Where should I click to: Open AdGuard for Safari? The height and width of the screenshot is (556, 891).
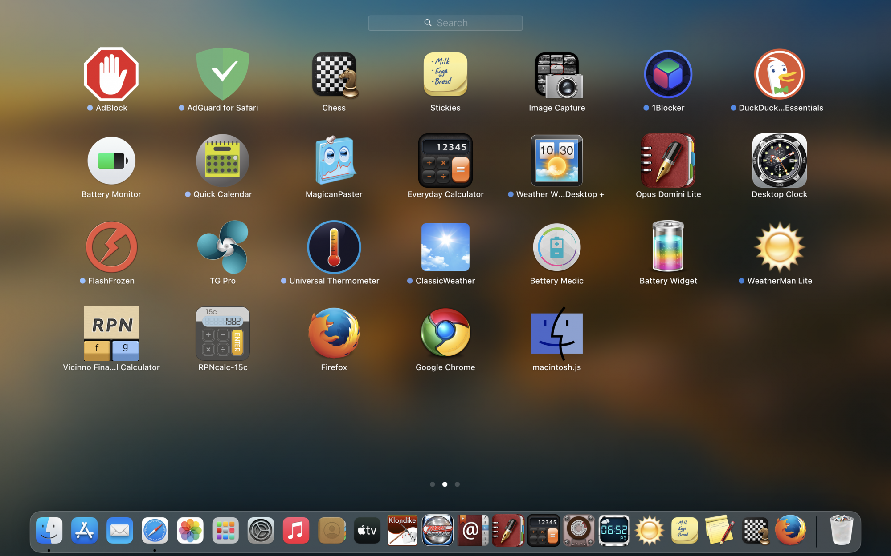[x=222, y=74]
